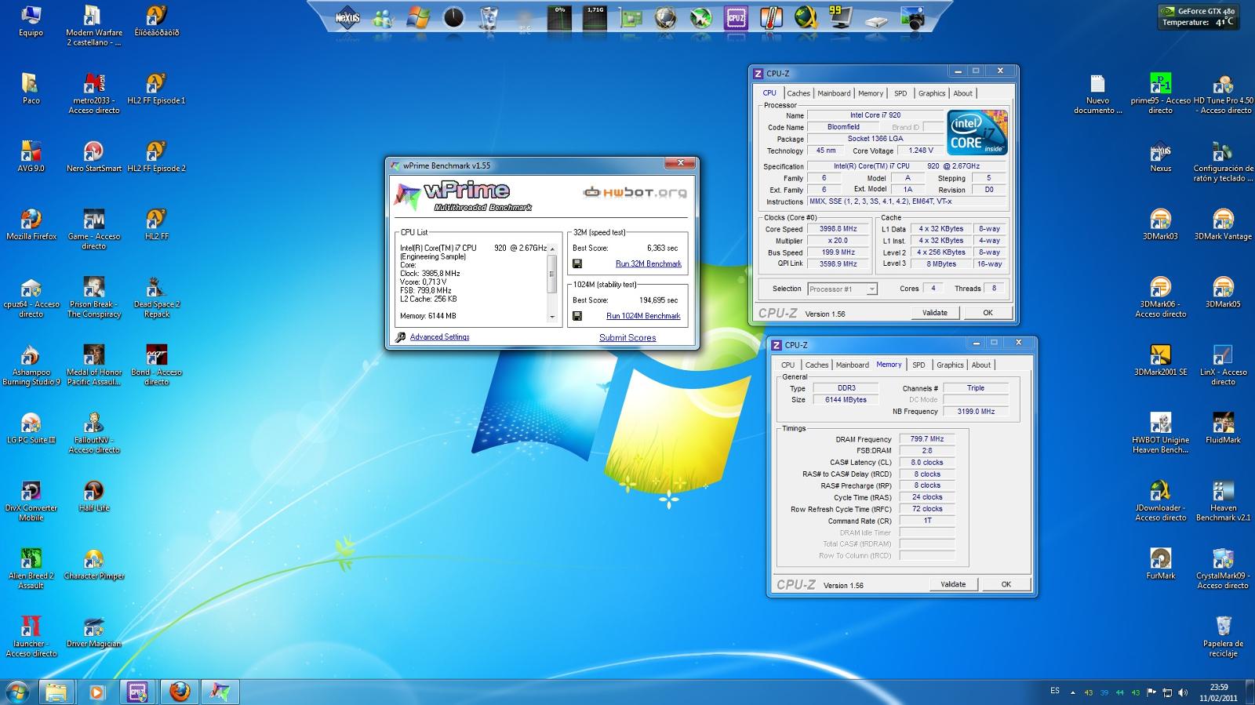Click the DRAM Frequency field 799.7 MHz

pos(927,439)
